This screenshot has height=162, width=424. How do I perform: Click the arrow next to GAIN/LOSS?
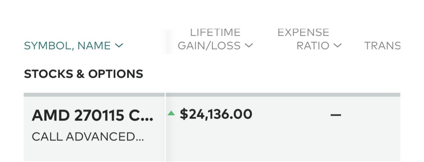coord(249,45)
